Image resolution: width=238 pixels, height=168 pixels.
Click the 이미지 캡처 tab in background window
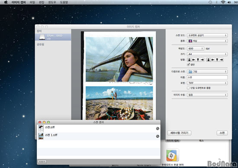[x=173, y=141]
